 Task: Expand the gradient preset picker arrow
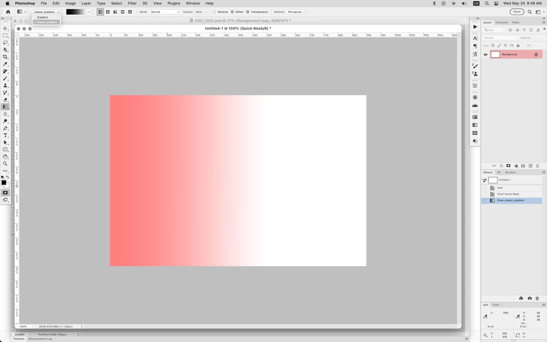click(88, 12)
